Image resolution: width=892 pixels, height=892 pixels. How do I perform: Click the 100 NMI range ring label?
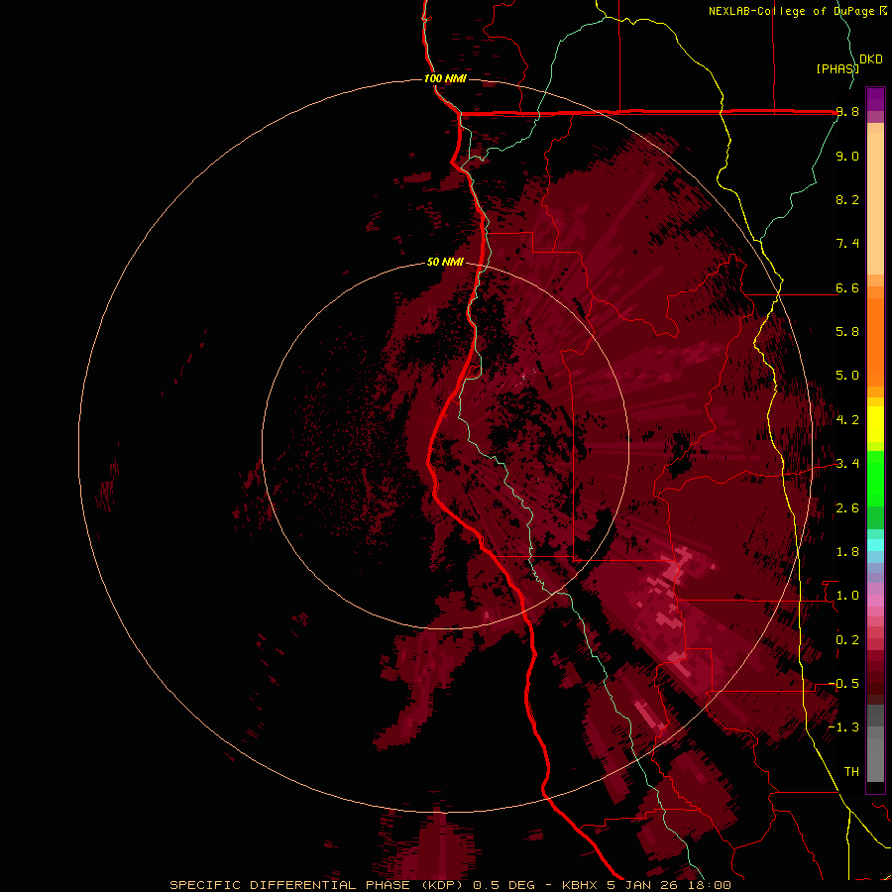445,78
